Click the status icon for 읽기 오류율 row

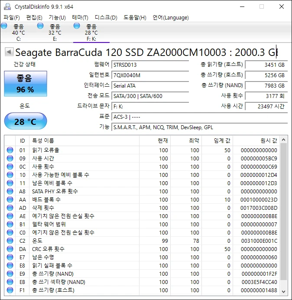tap(10, 150)
